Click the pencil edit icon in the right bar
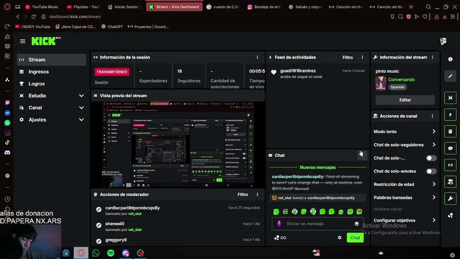Screen dimensions: 460x259 point(450,76)
